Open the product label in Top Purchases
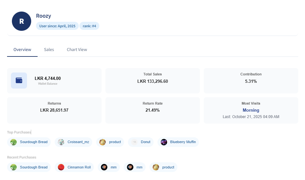The image size is (305, 180). coord(115,142)
